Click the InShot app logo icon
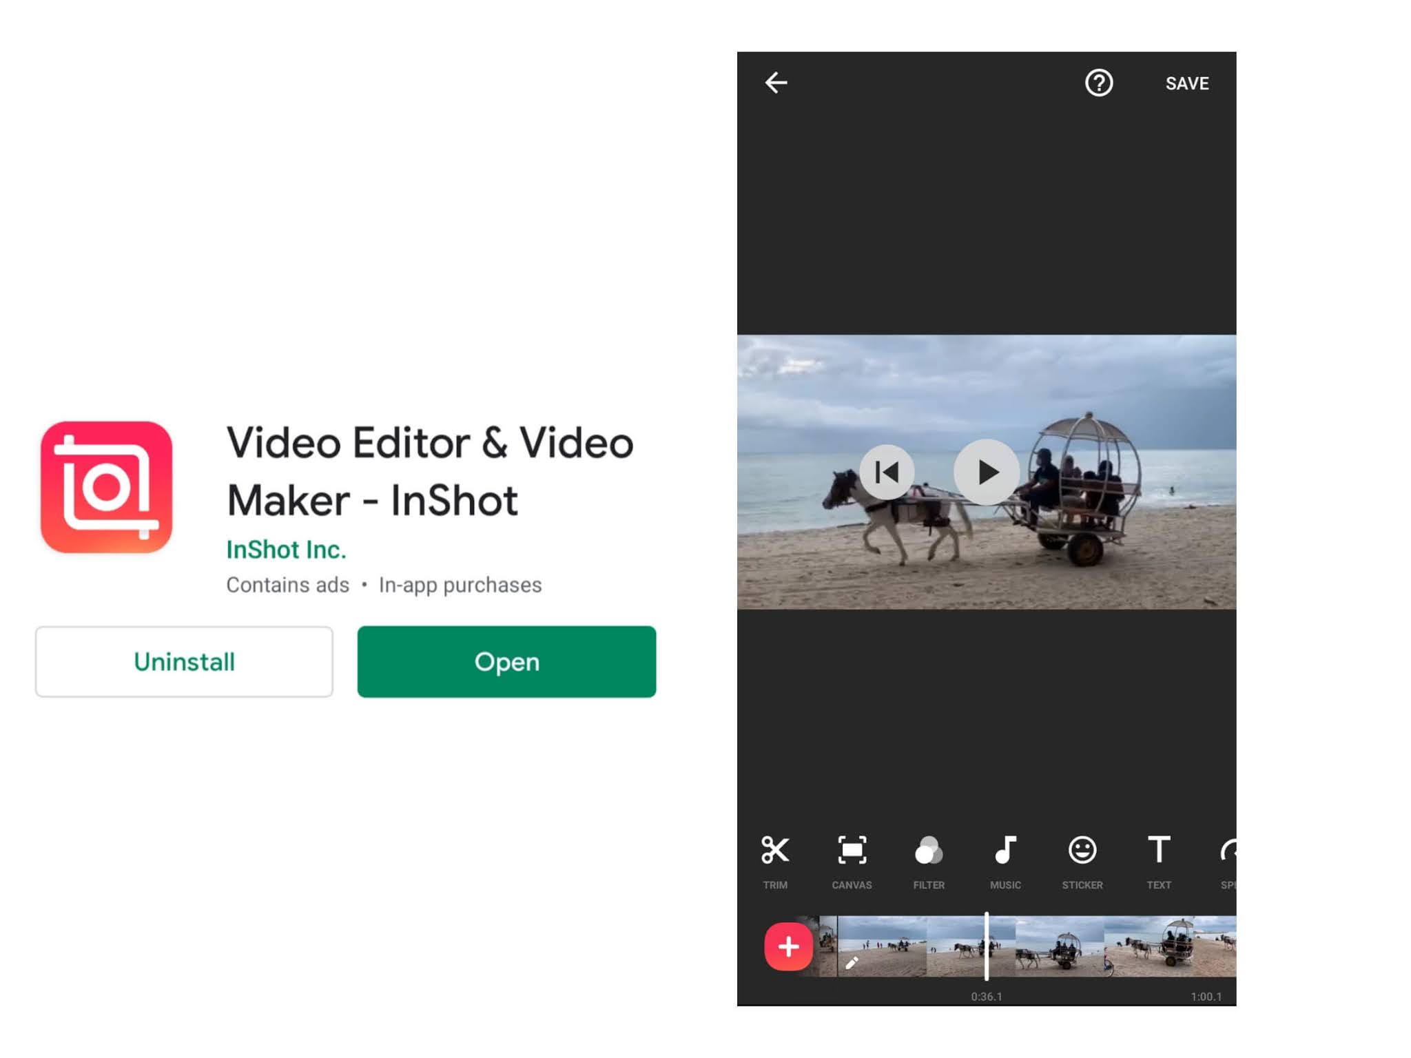The width and height of the screenshot is (1411, 1058). pos(106,487)
